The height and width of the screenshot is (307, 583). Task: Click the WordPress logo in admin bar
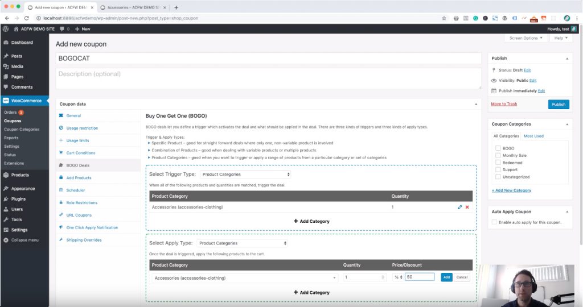point(6,28)
